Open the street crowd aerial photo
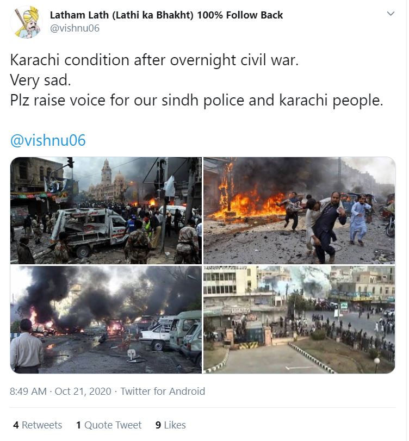 pos(299,320)
